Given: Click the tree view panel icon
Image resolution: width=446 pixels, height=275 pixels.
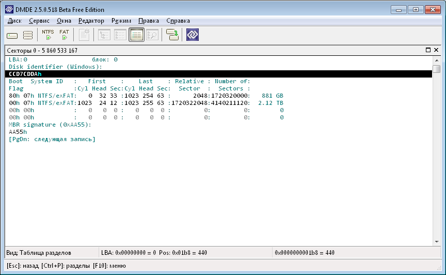Looking at the screenshot, I should 104,35.
